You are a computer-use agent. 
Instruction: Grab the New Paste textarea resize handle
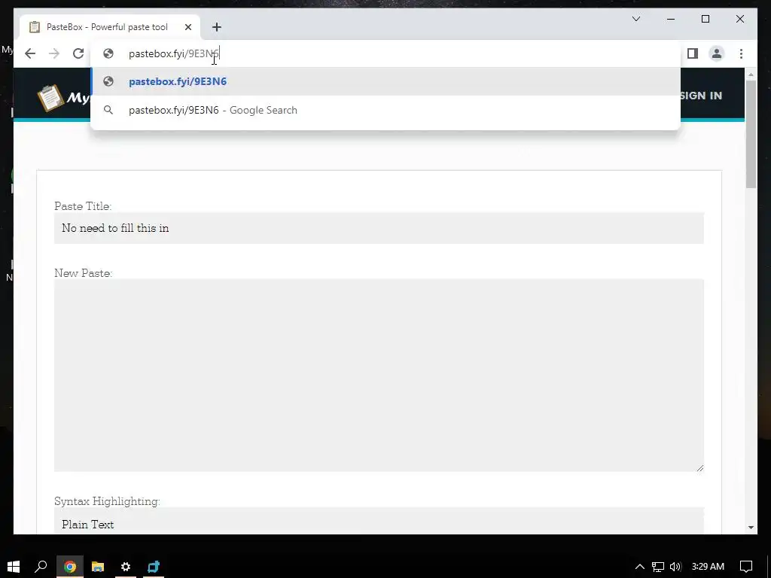point(699,468)
